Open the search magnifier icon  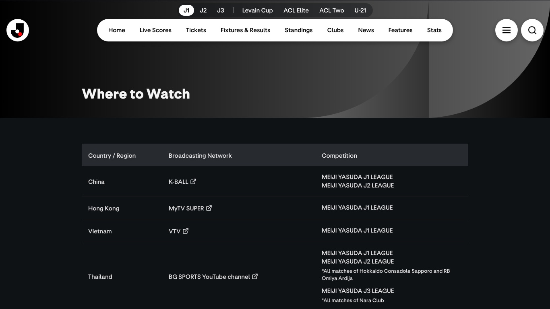click(x=532, y=30)
